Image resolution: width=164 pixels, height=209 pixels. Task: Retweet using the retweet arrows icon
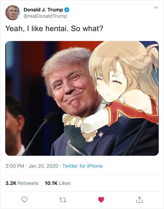(x=63, y=200)
